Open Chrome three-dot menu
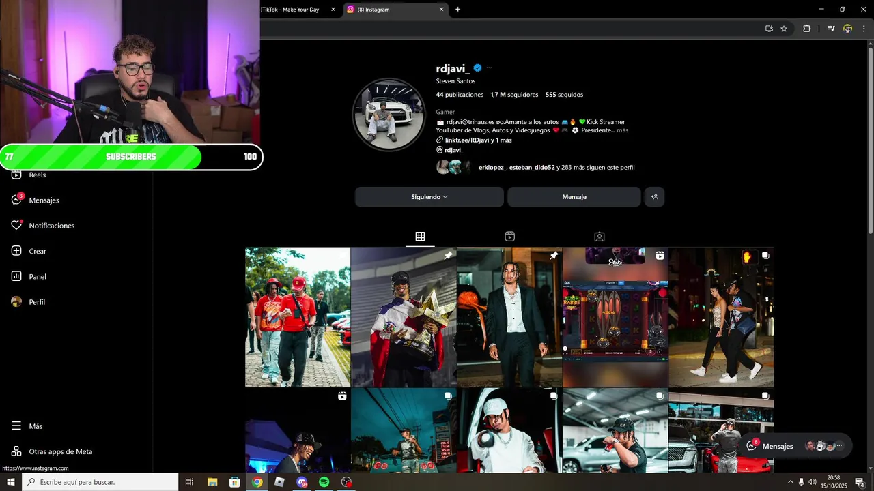 coord(864,29)
